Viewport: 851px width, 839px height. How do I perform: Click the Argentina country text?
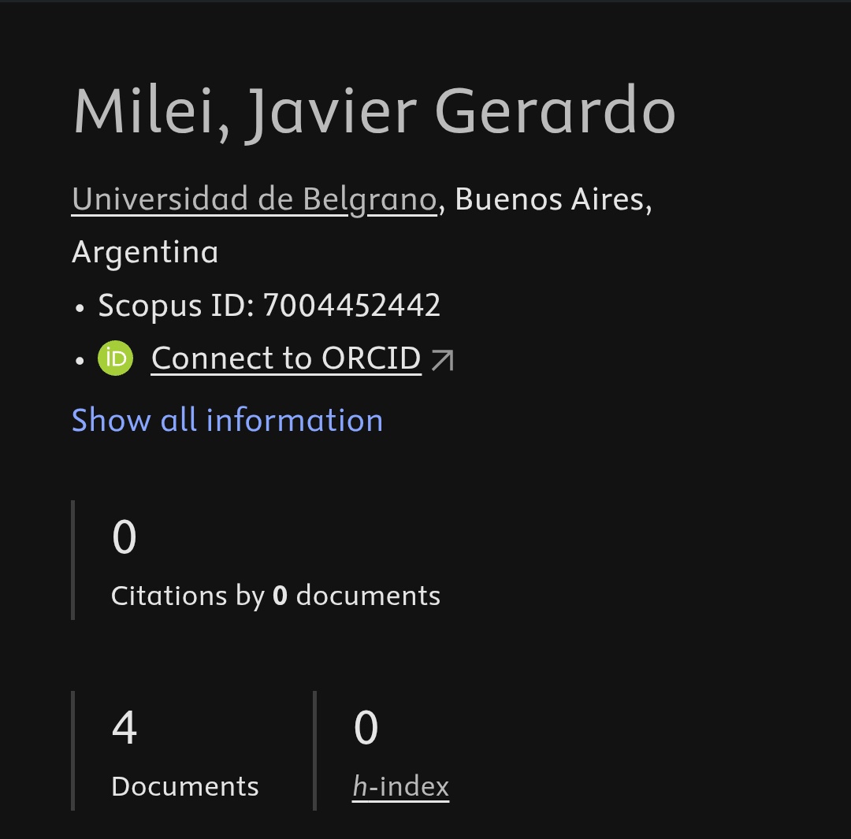(145, 253)
